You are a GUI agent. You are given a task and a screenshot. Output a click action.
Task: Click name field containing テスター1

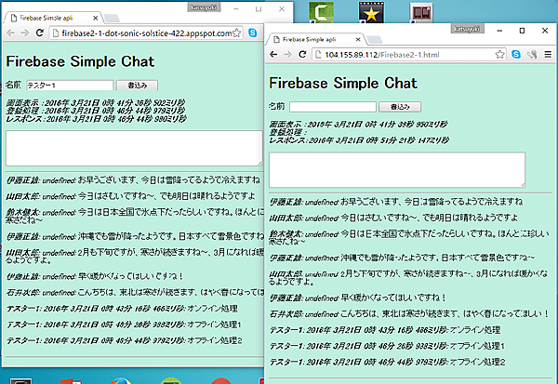click(70, 86)
